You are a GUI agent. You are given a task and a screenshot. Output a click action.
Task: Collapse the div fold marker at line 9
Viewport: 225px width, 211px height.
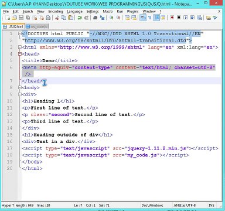19,94
